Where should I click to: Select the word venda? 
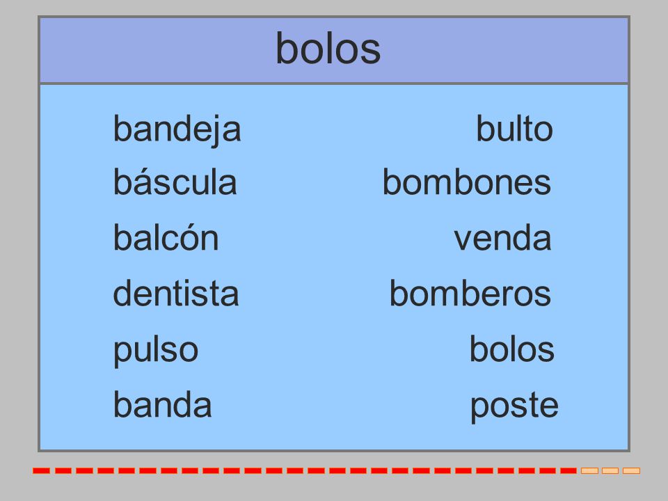click(x=502, y=238)
